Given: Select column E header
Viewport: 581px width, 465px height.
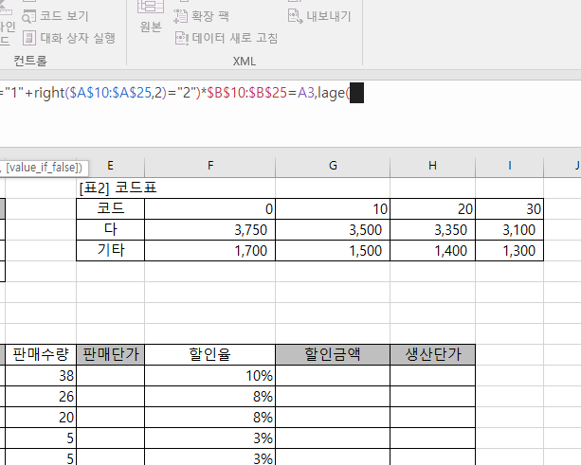Looking at the screenshot, I should point(111,166).
